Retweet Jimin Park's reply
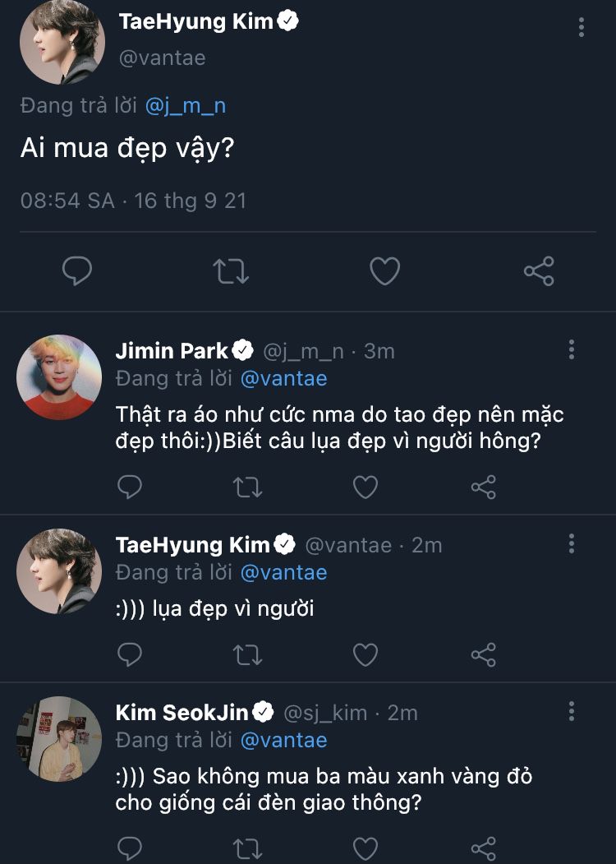 pyautogui.click(x=247, y=487)
